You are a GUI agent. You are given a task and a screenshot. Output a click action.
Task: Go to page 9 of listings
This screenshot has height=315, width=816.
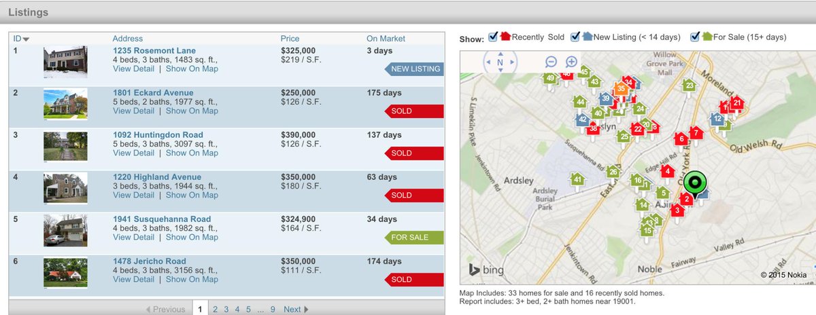click(x=273, y=310)
